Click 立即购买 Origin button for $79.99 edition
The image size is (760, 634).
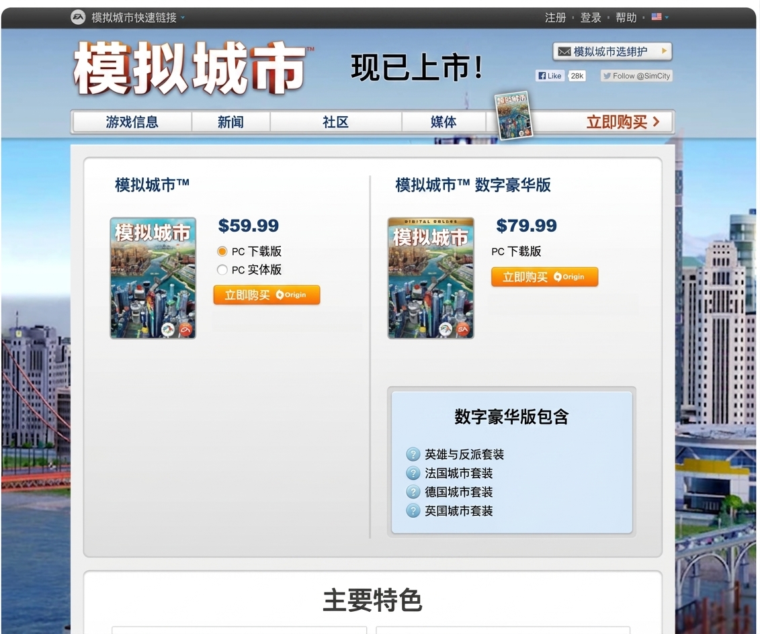[x=545, y=277]
